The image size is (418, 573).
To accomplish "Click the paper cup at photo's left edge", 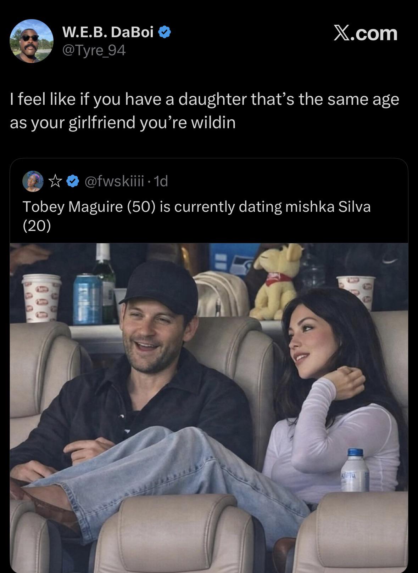I will tap(41, 297).
